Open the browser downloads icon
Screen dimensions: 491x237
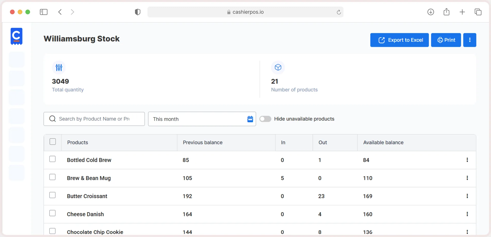(431, 12)
